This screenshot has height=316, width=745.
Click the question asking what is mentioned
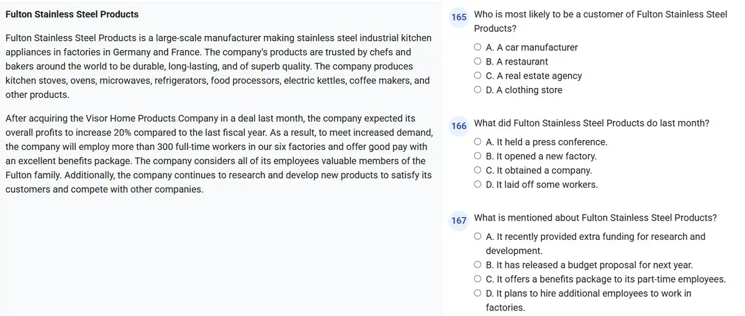coord(595,218)
